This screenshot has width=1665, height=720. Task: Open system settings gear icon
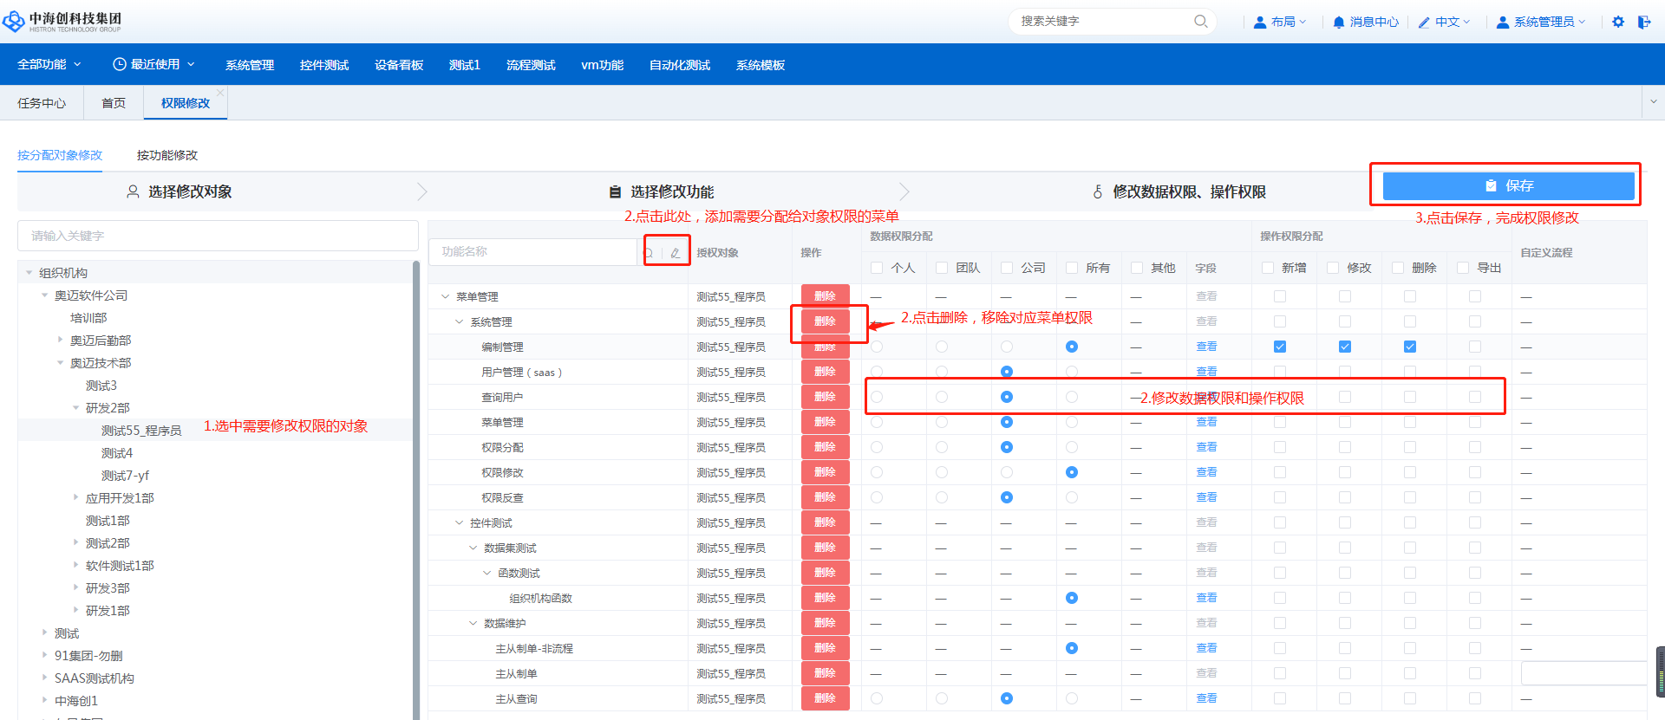(x=1617, y=22)
